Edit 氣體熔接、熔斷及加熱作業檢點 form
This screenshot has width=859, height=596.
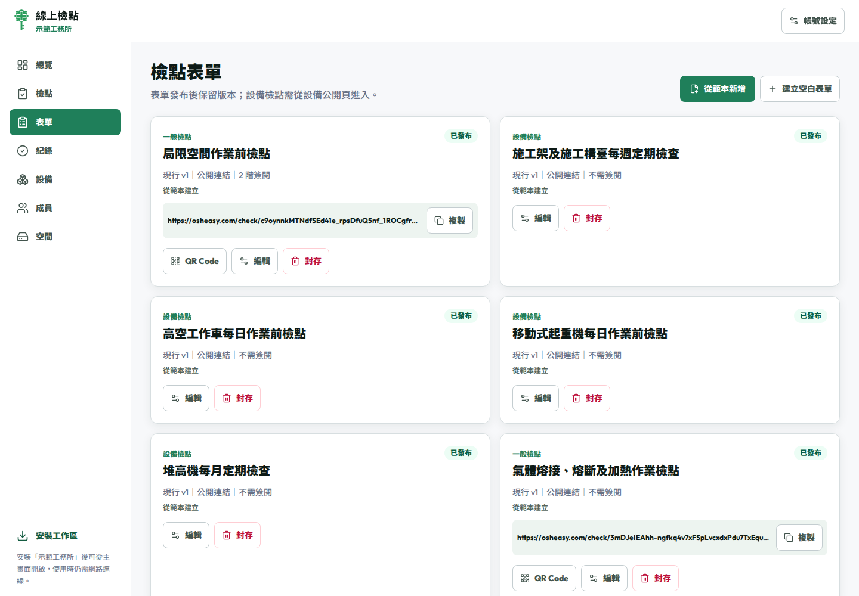[x=604, y=578]
